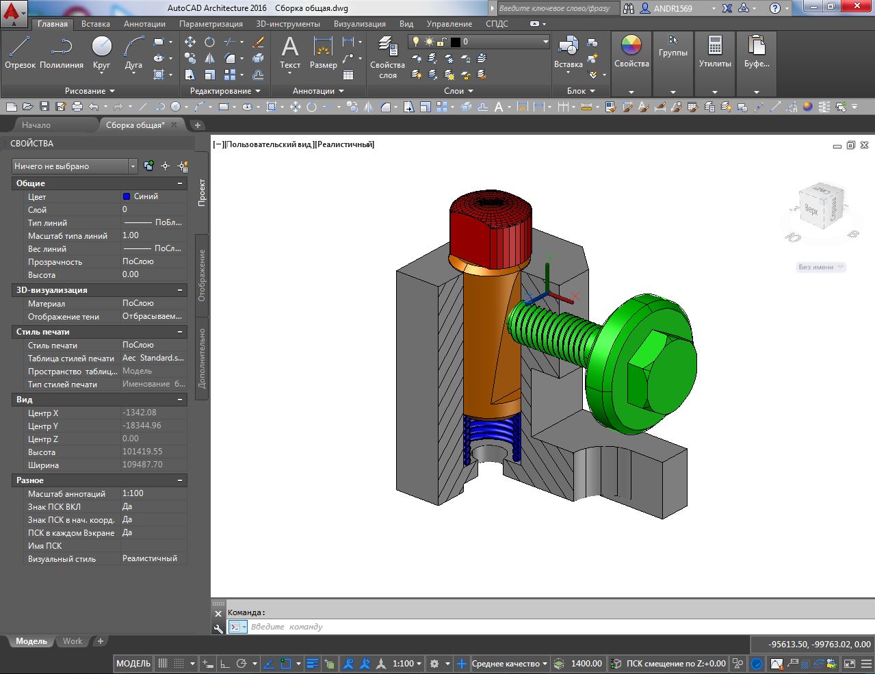Image resolution: width=875 pixels, height=674 pixels.
Task: Open the layer dropdown showing 0
Action: (x=480, y=42)
